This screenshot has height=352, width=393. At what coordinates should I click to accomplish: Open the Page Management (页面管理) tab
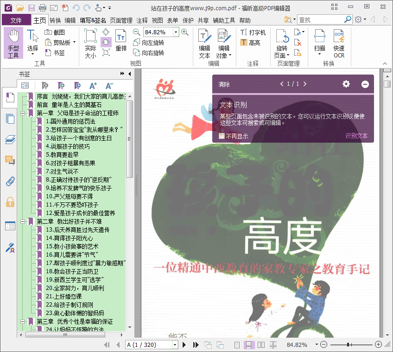coord(121,20)
